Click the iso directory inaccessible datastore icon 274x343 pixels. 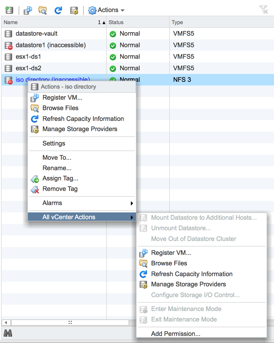[x=9, y=80]
